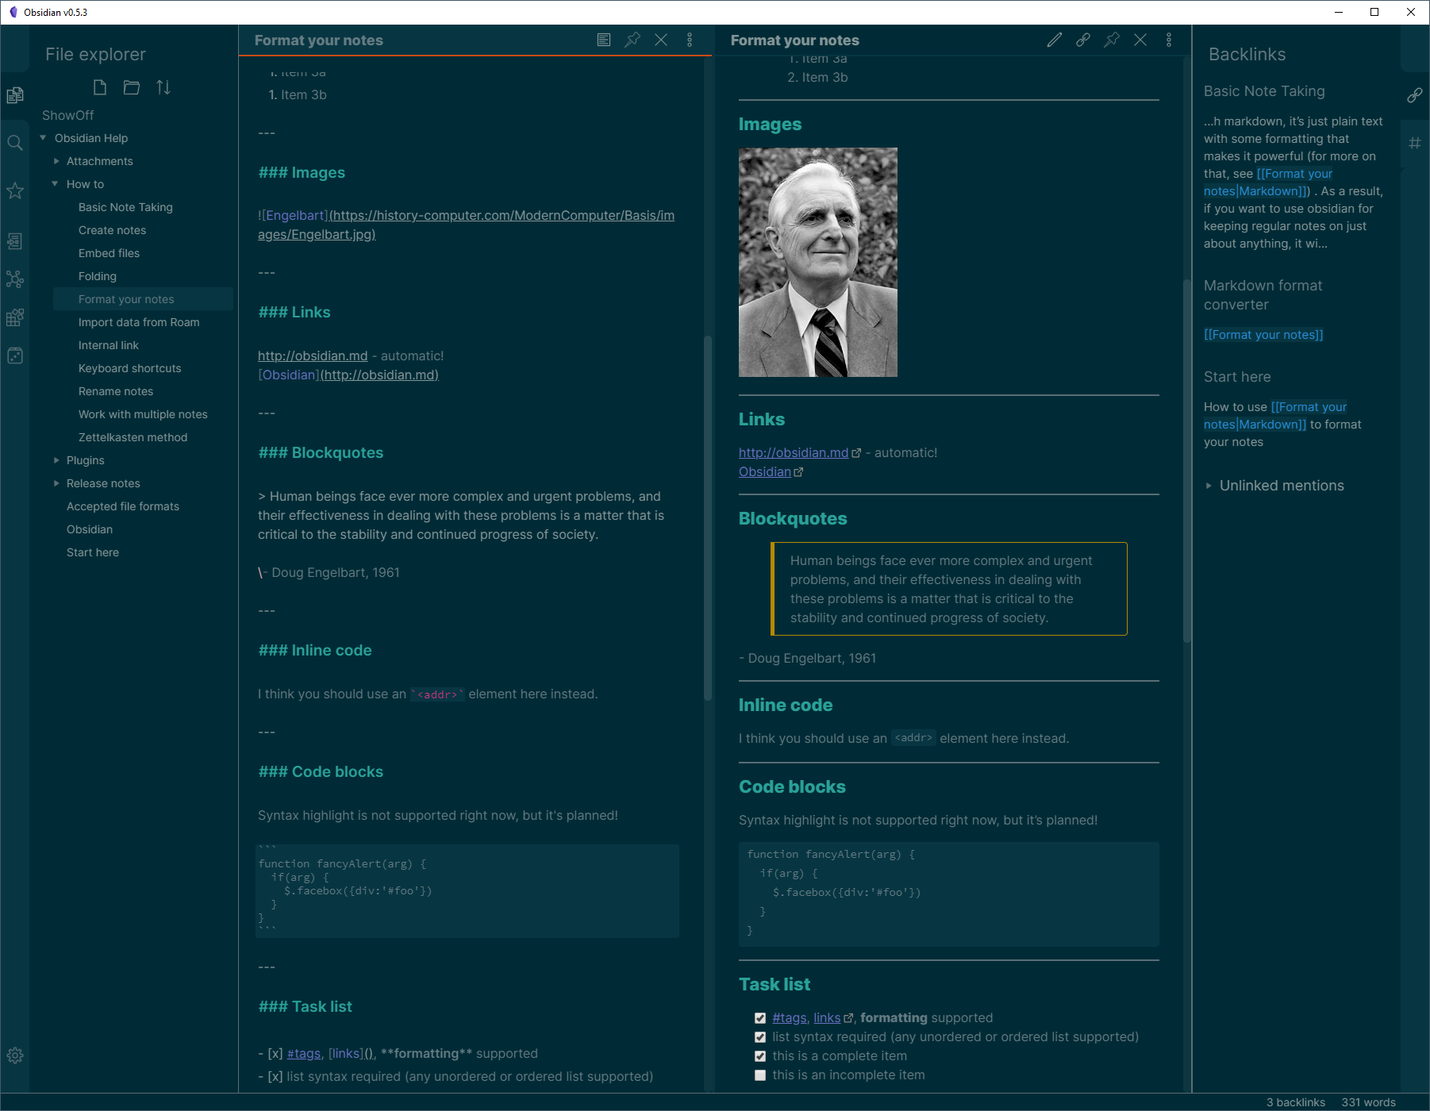
Task: Open Embed files note
Action: pos(109,253)
